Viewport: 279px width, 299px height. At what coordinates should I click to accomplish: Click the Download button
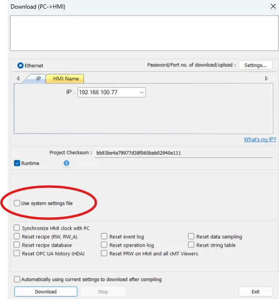click(x=46, y=292)
